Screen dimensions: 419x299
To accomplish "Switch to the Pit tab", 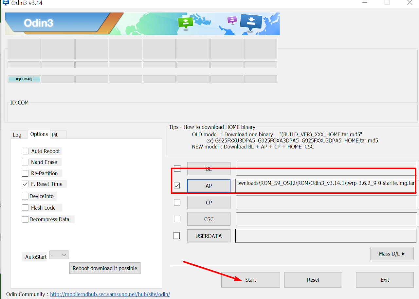I will click(55, 135).
